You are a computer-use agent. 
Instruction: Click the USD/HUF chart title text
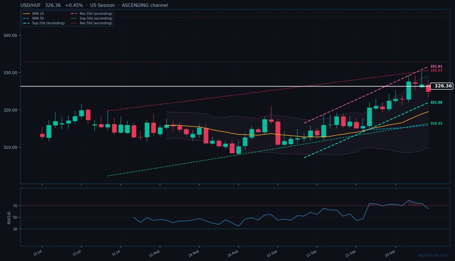(x=94, y=5)
